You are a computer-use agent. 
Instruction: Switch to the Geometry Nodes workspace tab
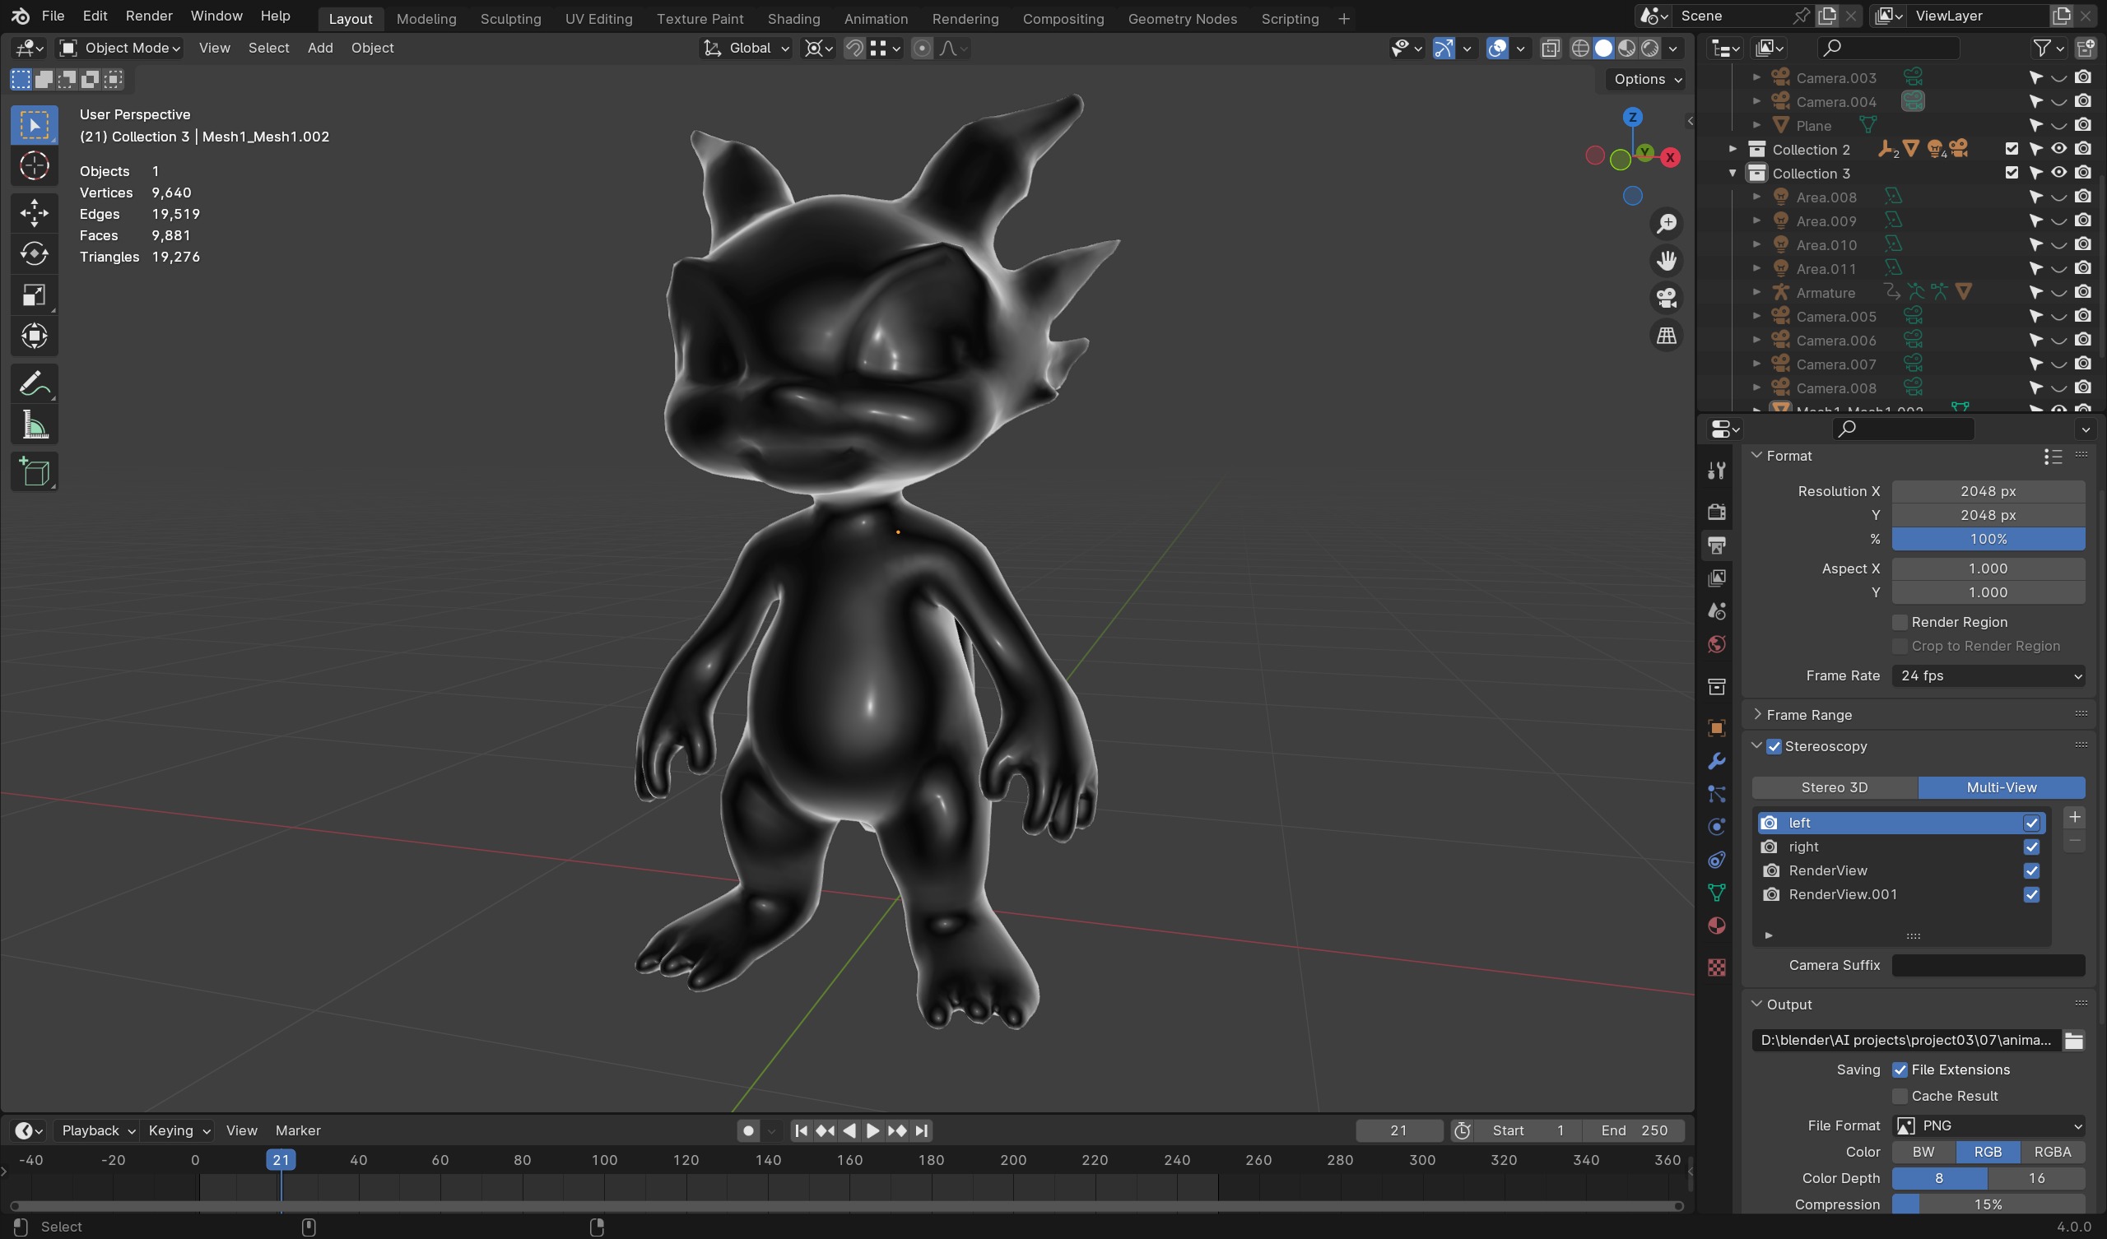(x=1182, y=18)
